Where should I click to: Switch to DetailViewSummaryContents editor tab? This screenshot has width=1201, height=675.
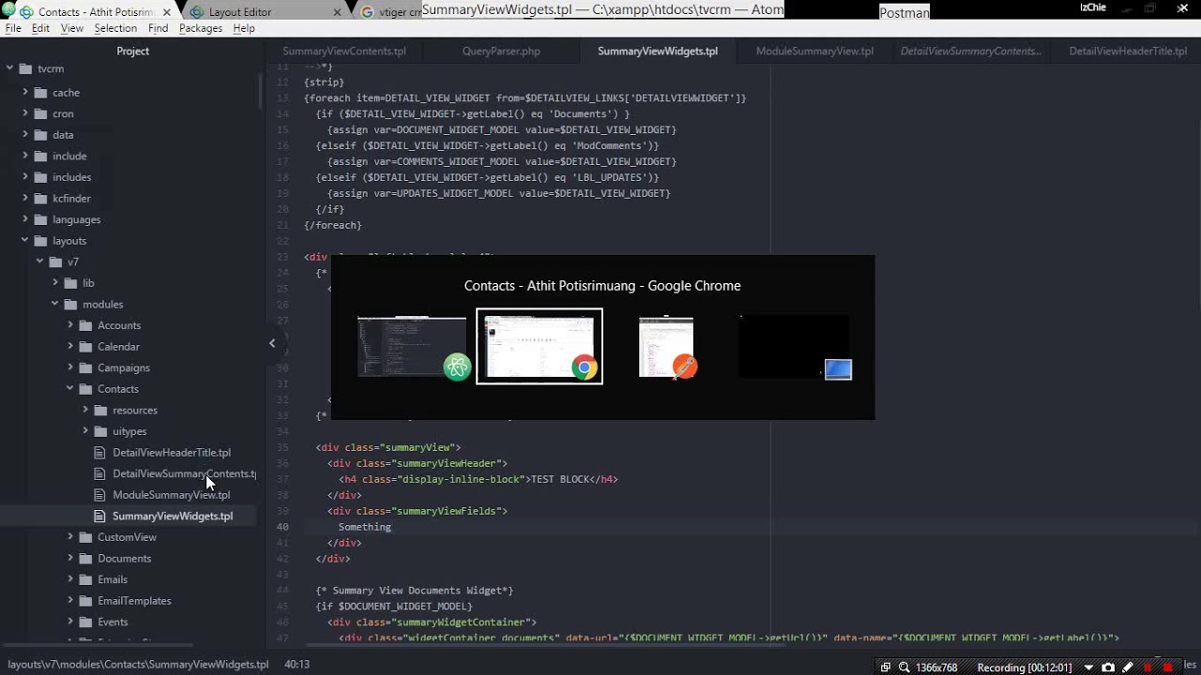tap(971, 51)
